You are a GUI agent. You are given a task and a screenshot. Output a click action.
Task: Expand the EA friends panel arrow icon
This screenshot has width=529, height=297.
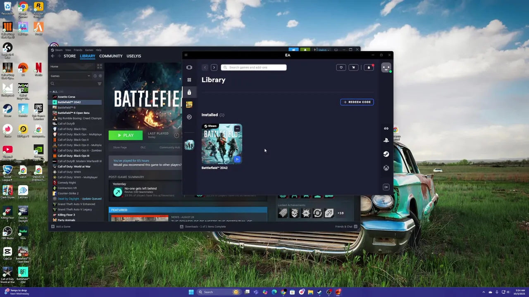pos(386,187)
